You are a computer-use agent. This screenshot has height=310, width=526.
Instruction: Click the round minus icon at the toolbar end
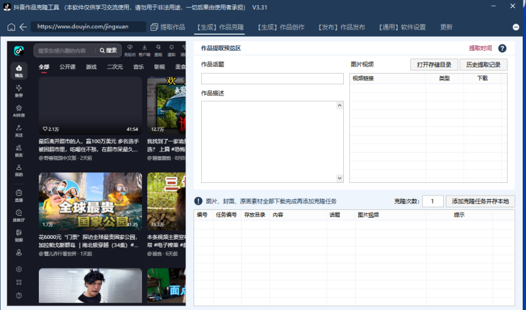click(516, 27)
